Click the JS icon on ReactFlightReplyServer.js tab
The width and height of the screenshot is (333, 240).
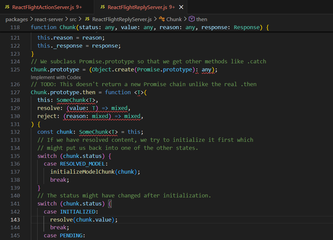[103, 7]
